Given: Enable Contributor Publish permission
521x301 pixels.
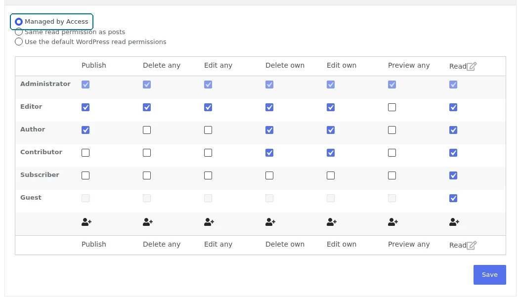Looking at the screenshot, I should (86, 153).
